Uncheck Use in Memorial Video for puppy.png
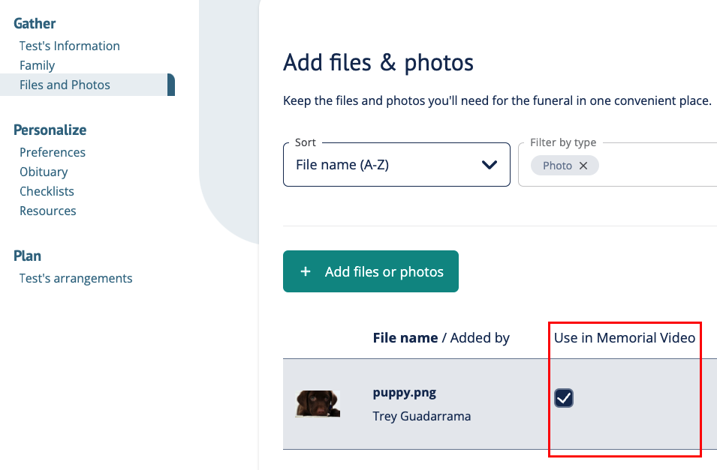 (x=564, y=398)
